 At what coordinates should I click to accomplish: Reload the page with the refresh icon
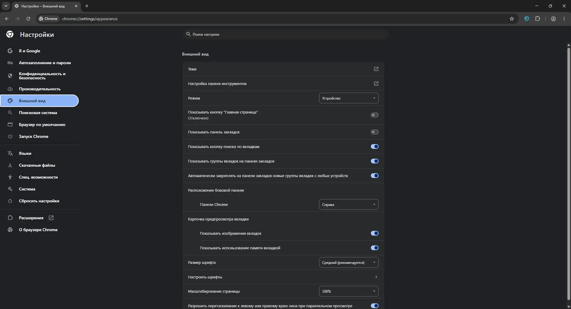point(28,19)
